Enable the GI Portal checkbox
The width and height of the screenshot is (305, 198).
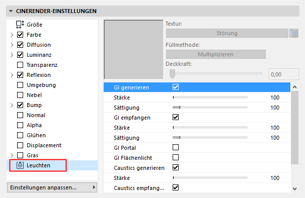click(x=176, y=147)
